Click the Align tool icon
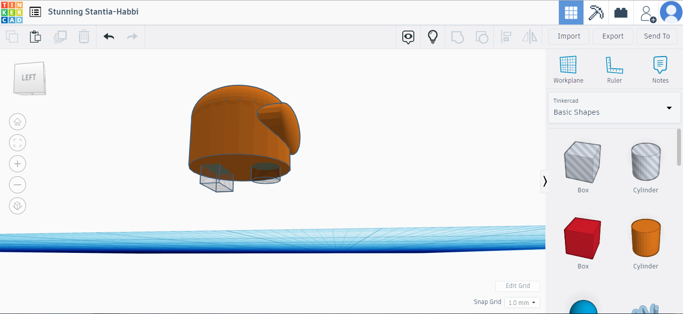This screenshot has height=314, width=683. (506, 37)
